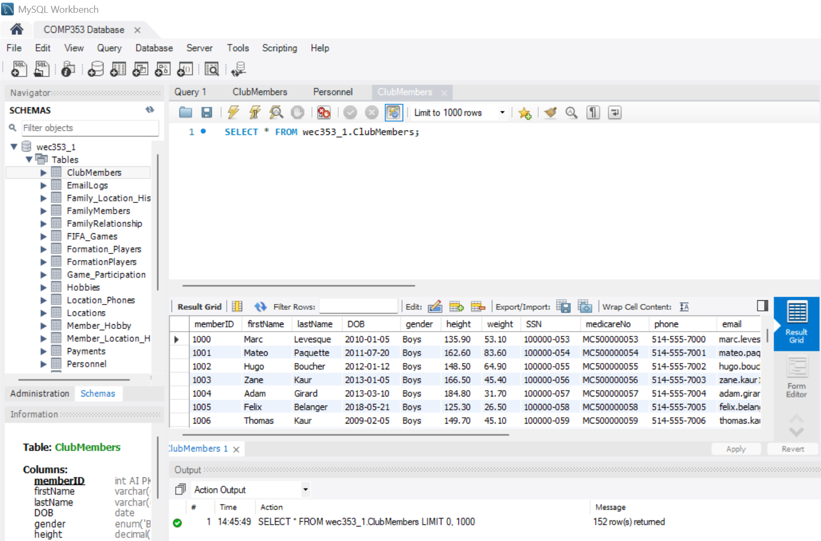Click Filter Rows input field
Viewport: 821px width, 541px height.
(x=358, y=307)
